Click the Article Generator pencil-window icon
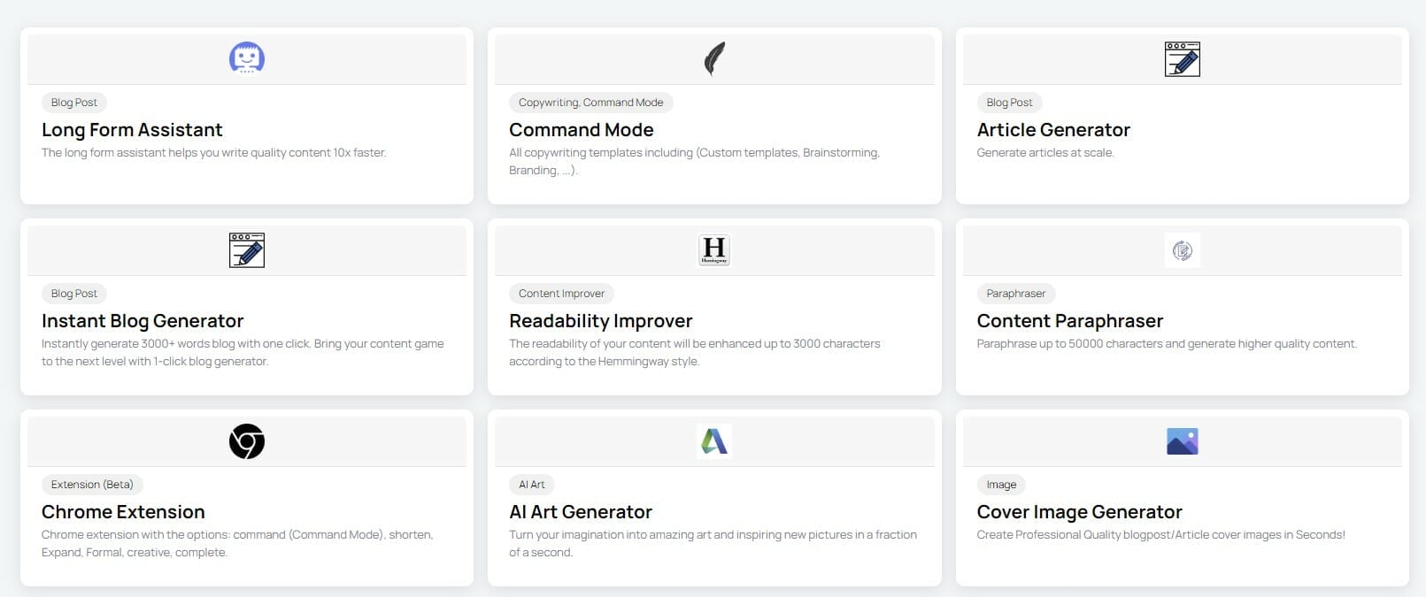 [x=1182, y=59]
